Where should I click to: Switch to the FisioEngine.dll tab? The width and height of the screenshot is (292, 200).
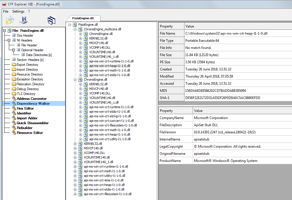coord(83,18)
